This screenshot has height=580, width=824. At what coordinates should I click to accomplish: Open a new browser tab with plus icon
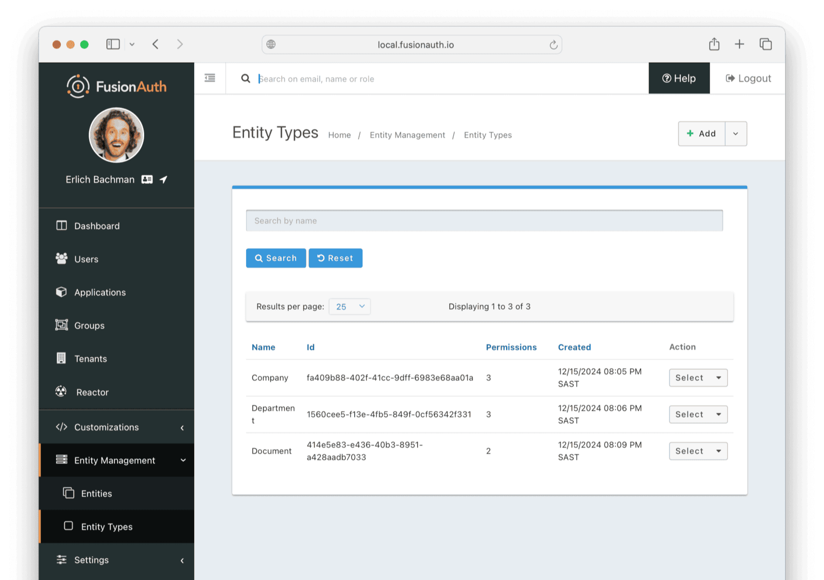[739, 44]
